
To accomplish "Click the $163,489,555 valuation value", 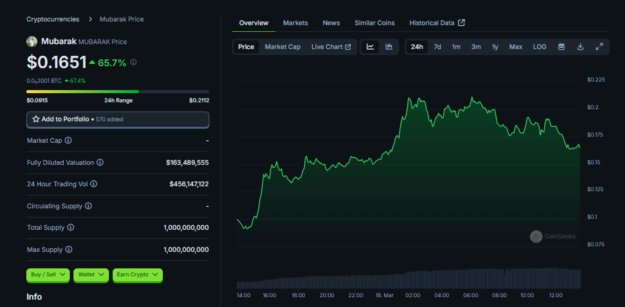I will click(187, 162).
